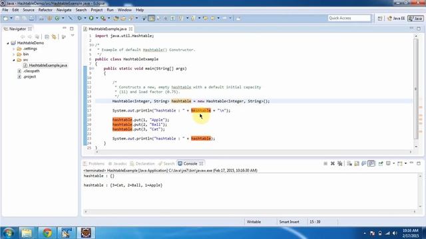The height and width of the screenshot is (239, 426).
Task: Open Windows Start button
Action: coord(8,233)
